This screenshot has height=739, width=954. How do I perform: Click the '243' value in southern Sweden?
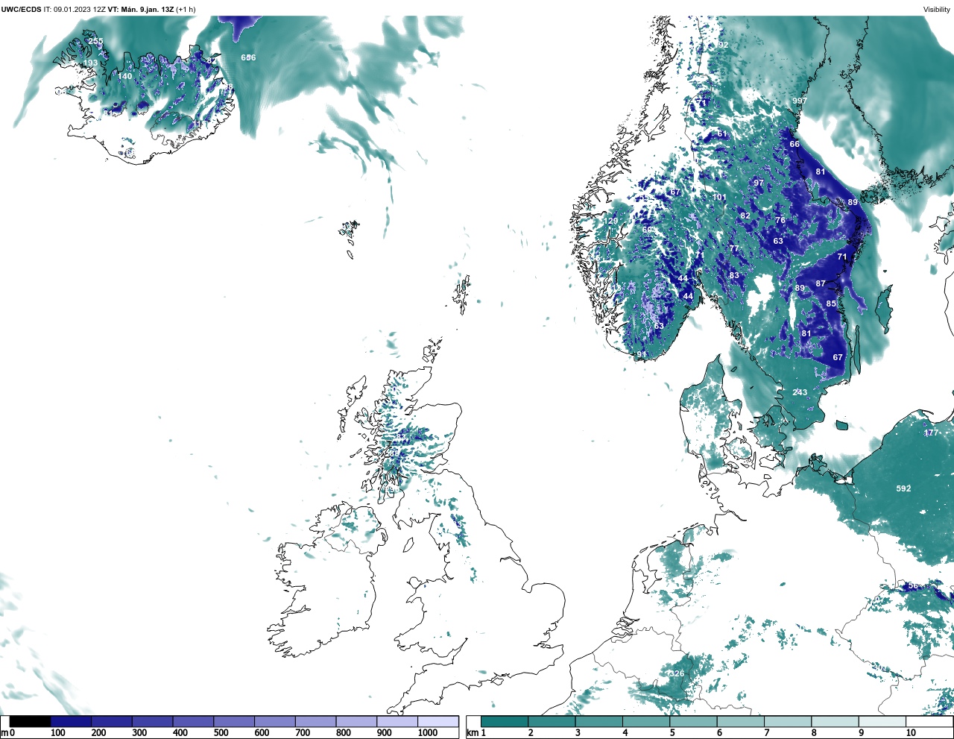tap(800, 392)
